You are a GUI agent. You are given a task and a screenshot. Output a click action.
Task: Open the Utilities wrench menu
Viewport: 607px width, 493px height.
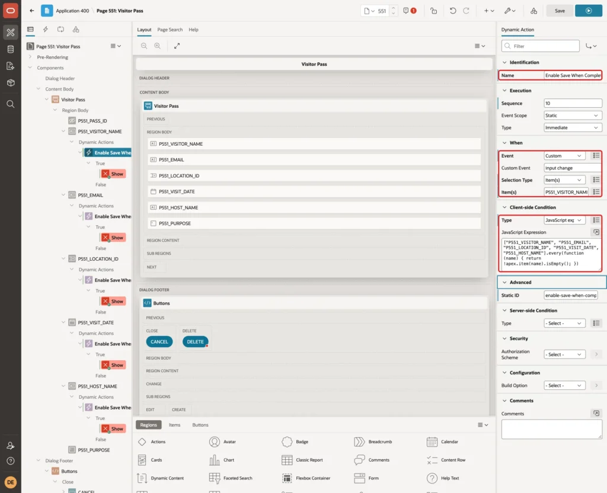(510, 11)
